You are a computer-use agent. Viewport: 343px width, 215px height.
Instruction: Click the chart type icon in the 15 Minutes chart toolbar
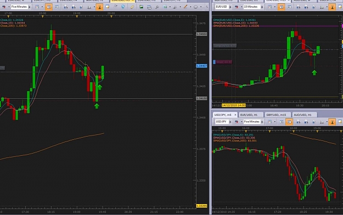(x=269, y=7)
